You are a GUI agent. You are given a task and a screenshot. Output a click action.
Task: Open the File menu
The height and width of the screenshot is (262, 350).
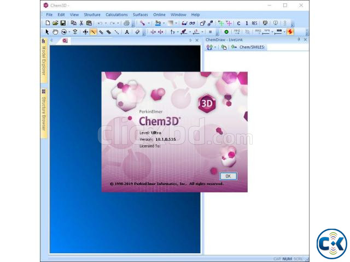pyautogui.click(x=49, y=15)
